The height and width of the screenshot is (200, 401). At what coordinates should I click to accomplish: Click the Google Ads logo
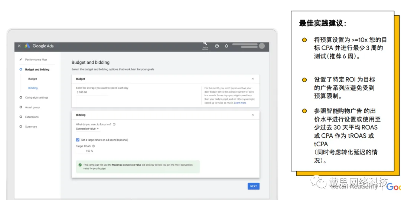click(39, 46)
